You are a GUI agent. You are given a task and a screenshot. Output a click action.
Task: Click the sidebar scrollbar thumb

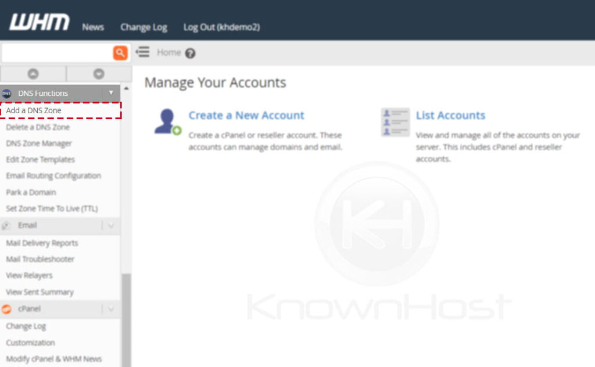pos(126,319)
